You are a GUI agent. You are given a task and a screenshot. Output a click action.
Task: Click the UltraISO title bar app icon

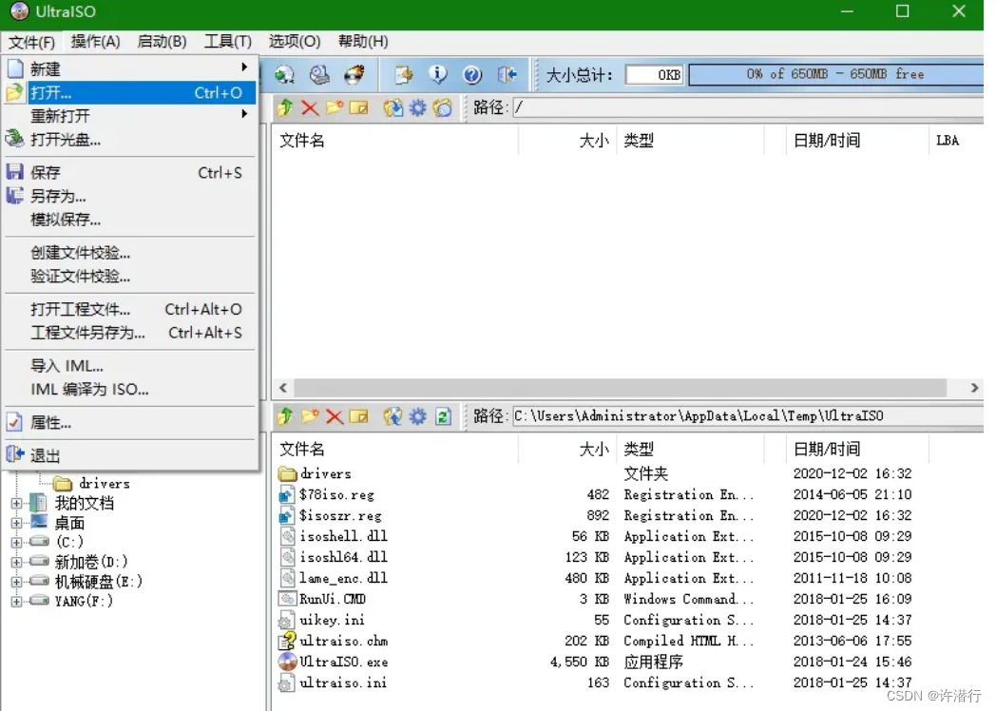coord(19,11)
